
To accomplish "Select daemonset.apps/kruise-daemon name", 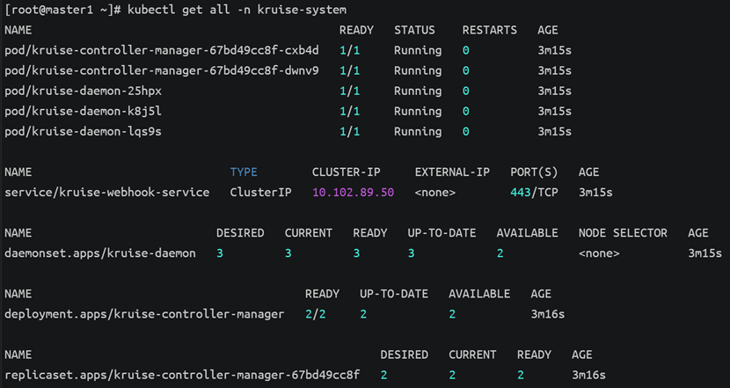I will tap(100, 253).
